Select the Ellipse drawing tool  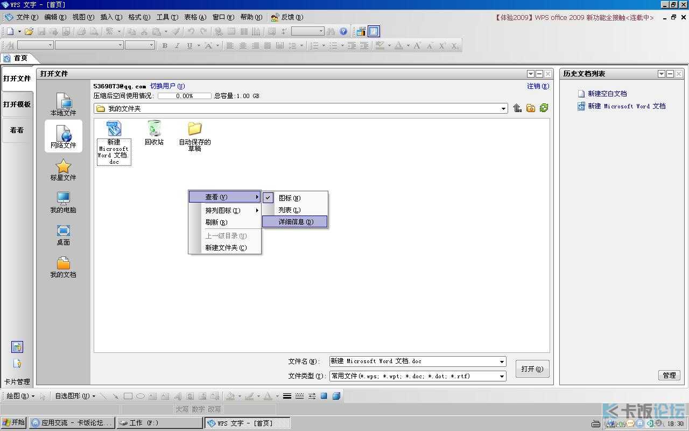coord(140,396)
